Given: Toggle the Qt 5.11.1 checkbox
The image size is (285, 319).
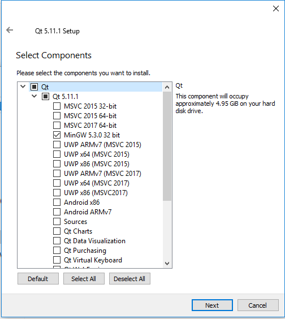Looking at the screenshot, I should click(46, 96).
